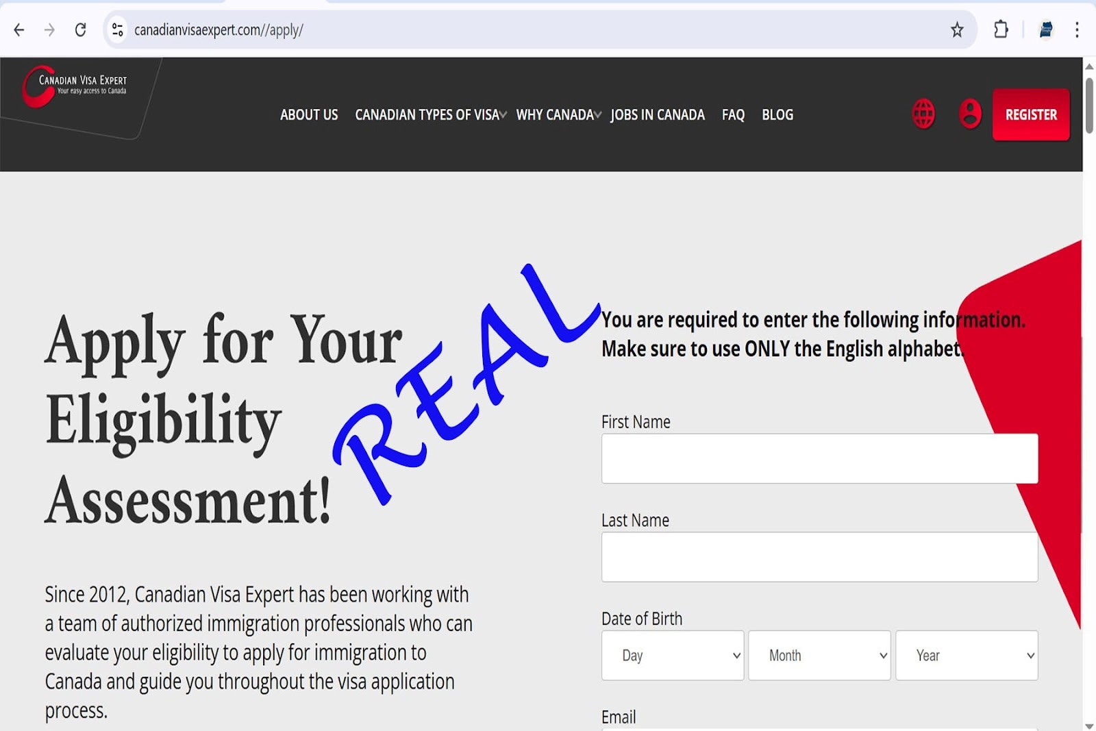Reload the page with refresh icon
This screenshot has width=1096, height=731.
click(80, 29)
